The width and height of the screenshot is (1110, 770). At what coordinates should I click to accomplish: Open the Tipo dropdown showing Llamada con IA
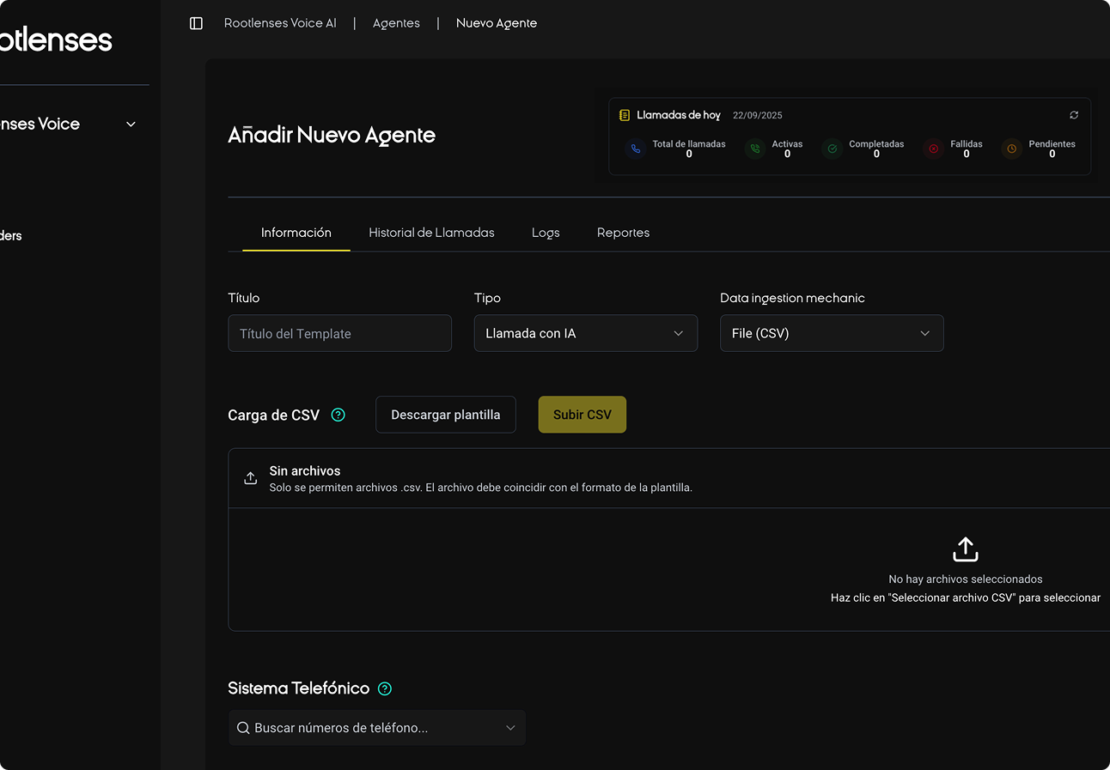click(x=585, y=333)
